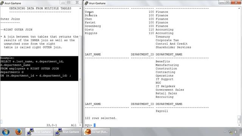This screenshot has height=136, width=242.
Task: Minimize the right Arun Gavhane window
Action: [x=222, y=3]
